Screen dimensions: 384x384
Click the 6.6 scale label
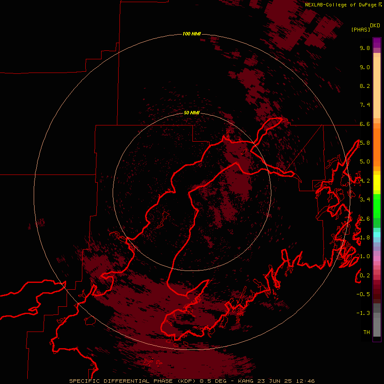365,124
